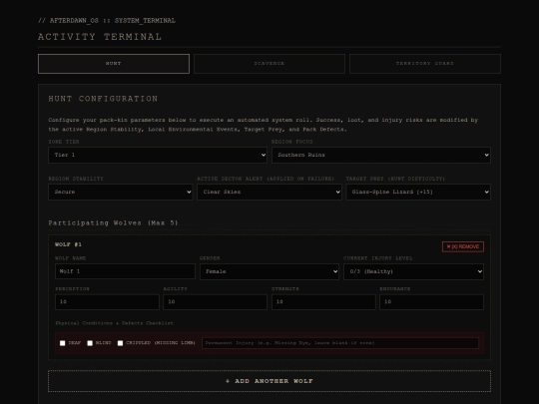This screenshot has width=539, height=404.
Task: Open the Scavenge tab
Action: click(x=269, y=64)
